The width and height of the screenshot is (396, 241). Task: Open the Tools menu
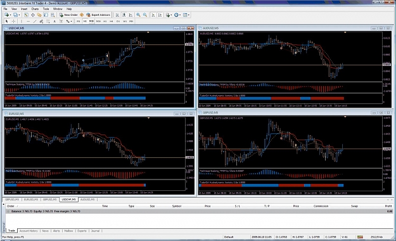(46, 9)
